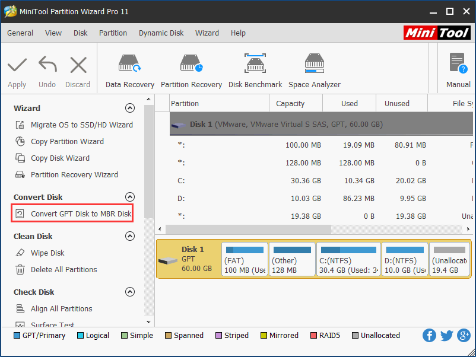Click the Disk 1 drive icon in disk map

tap(168, 261)
